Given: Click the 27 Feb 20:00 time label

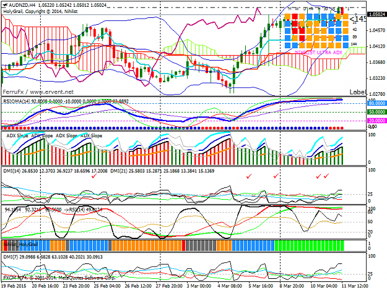Looking at the screenshot, I should point(169,286).
